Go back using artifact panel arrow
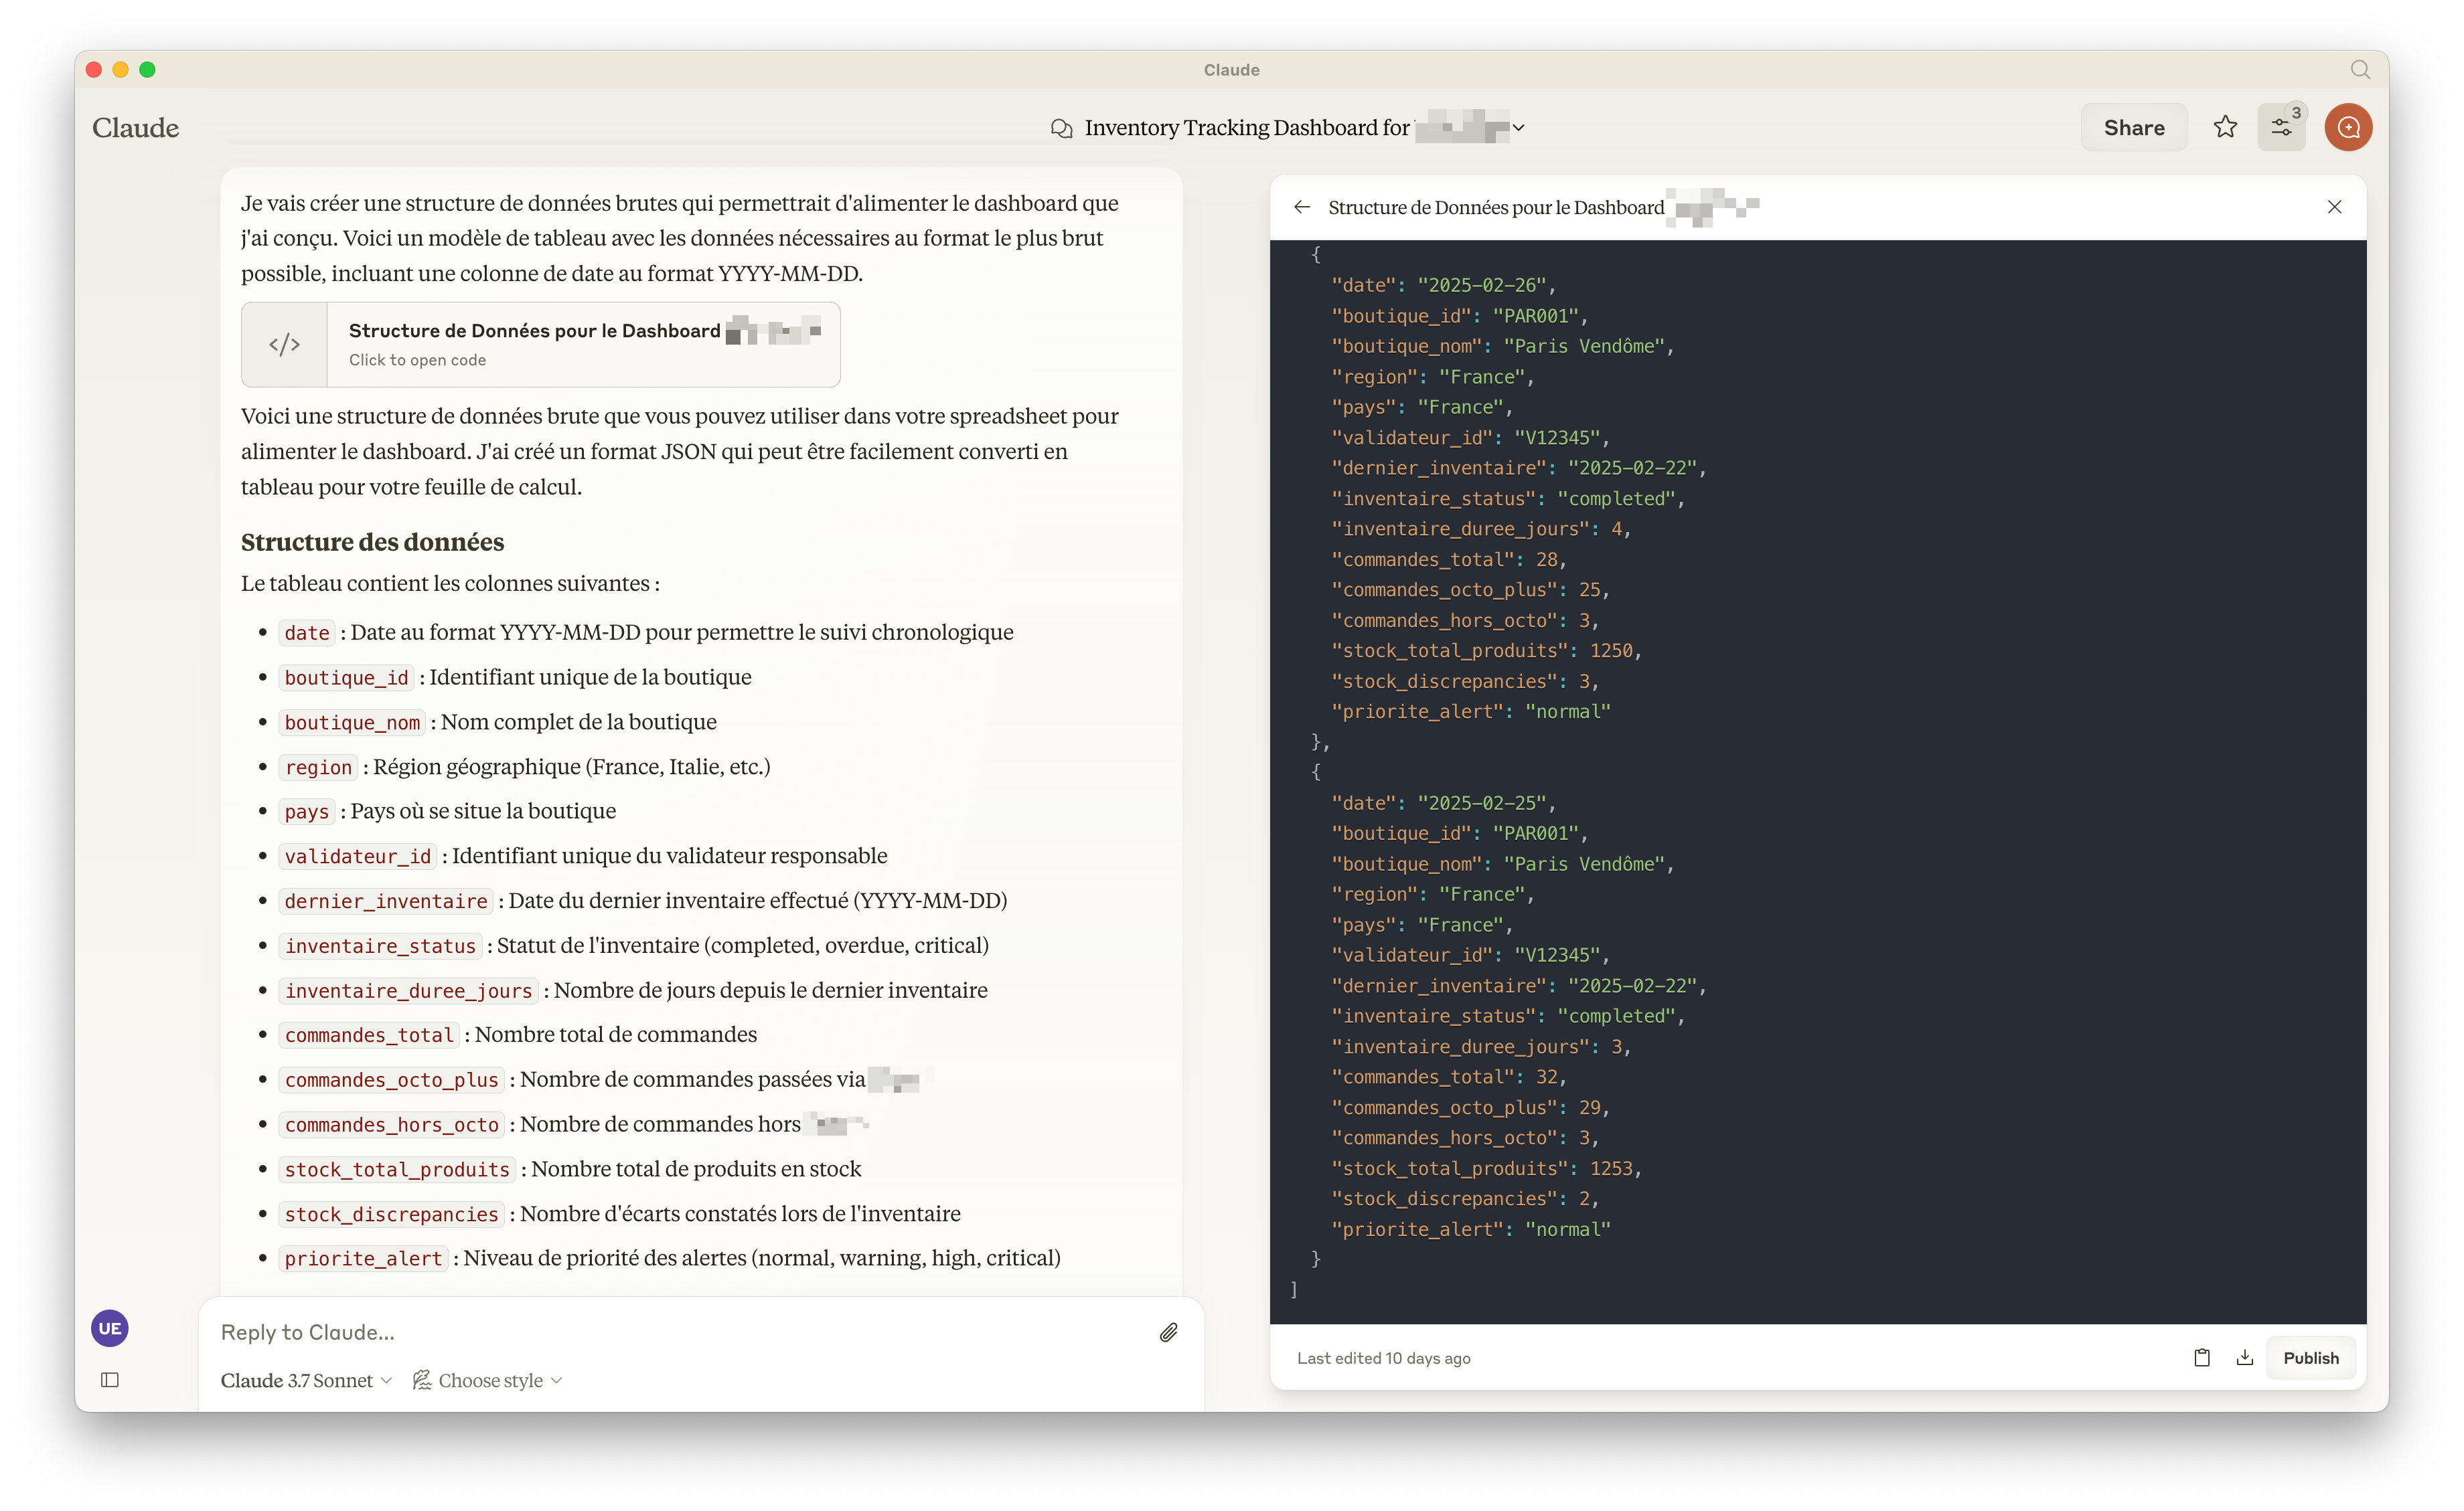Viewport: 2464px width, 1511px height. (1302, 207)
